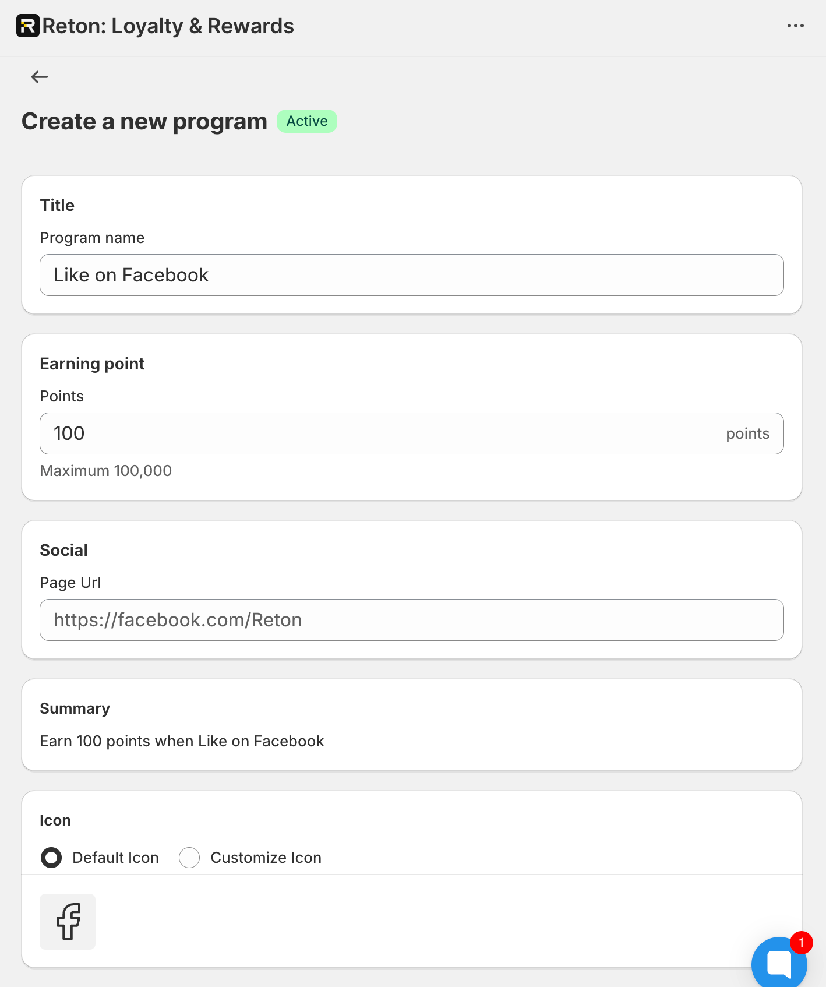Click the Program name input field
The height and width of the screenshot is (987, 826).
click(x=411, y=275)
